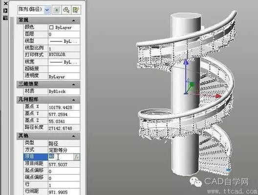The width and height of the screenshot is (258, 195).
Task: Open the calculator icon in 项目 field
Action: 77,157
